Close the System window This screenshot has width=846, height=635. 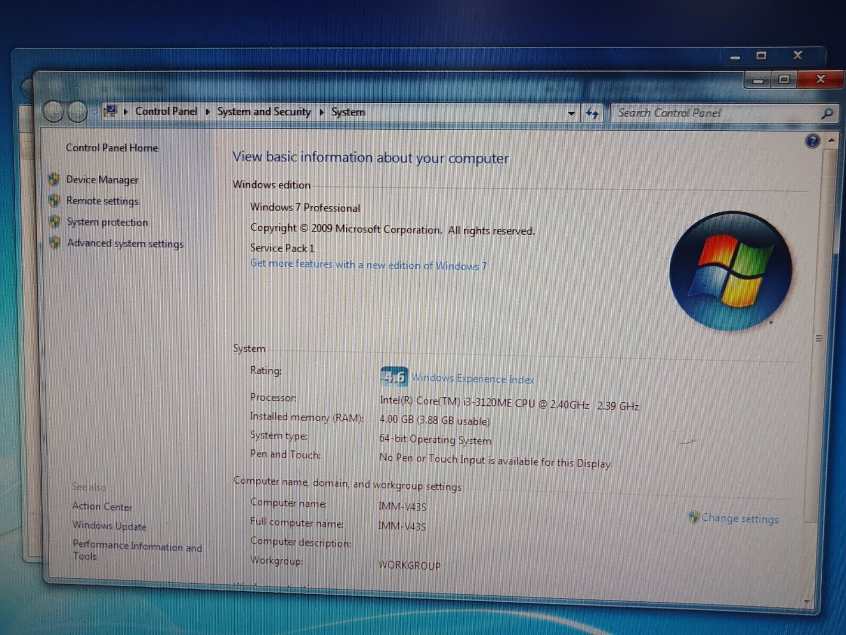pos(820,79)
